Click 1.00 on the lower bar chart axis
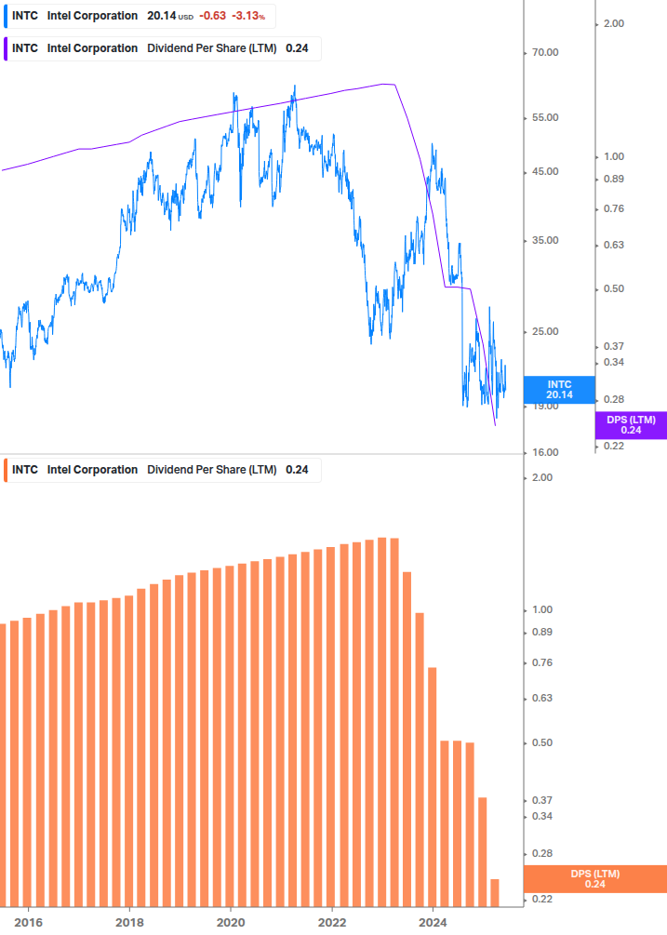The height and width of the screenshot is (935, 667). click(x=542, y=610)
